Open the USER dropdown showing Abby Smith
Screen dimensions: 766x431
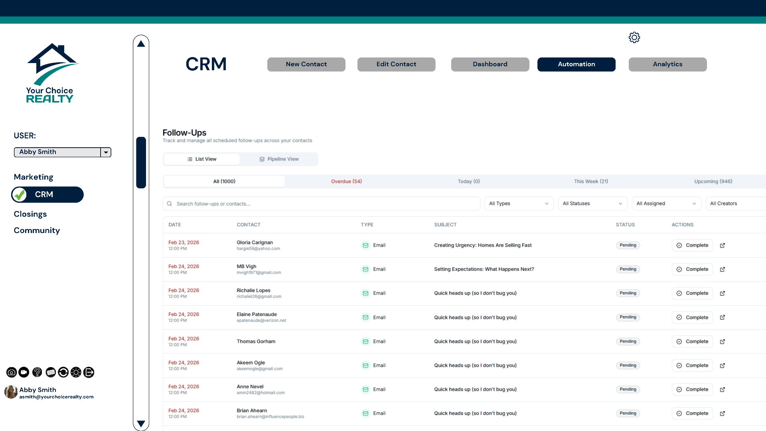[x=63, y=152]
